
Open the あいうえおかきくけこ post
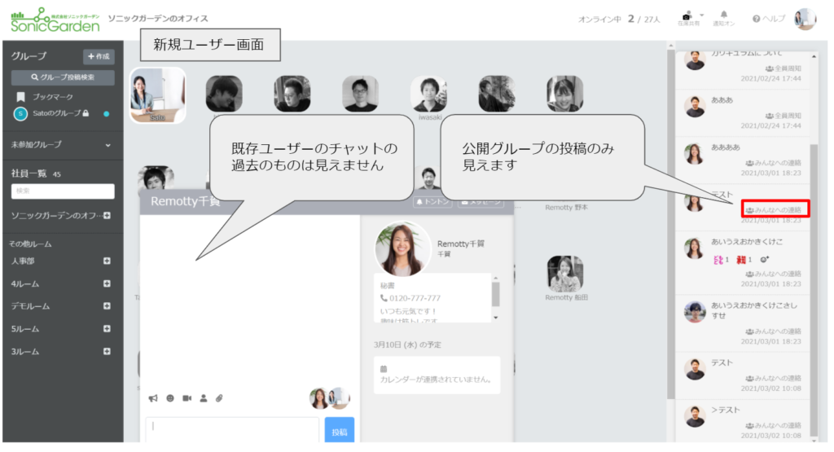click(x=743, y=263)
